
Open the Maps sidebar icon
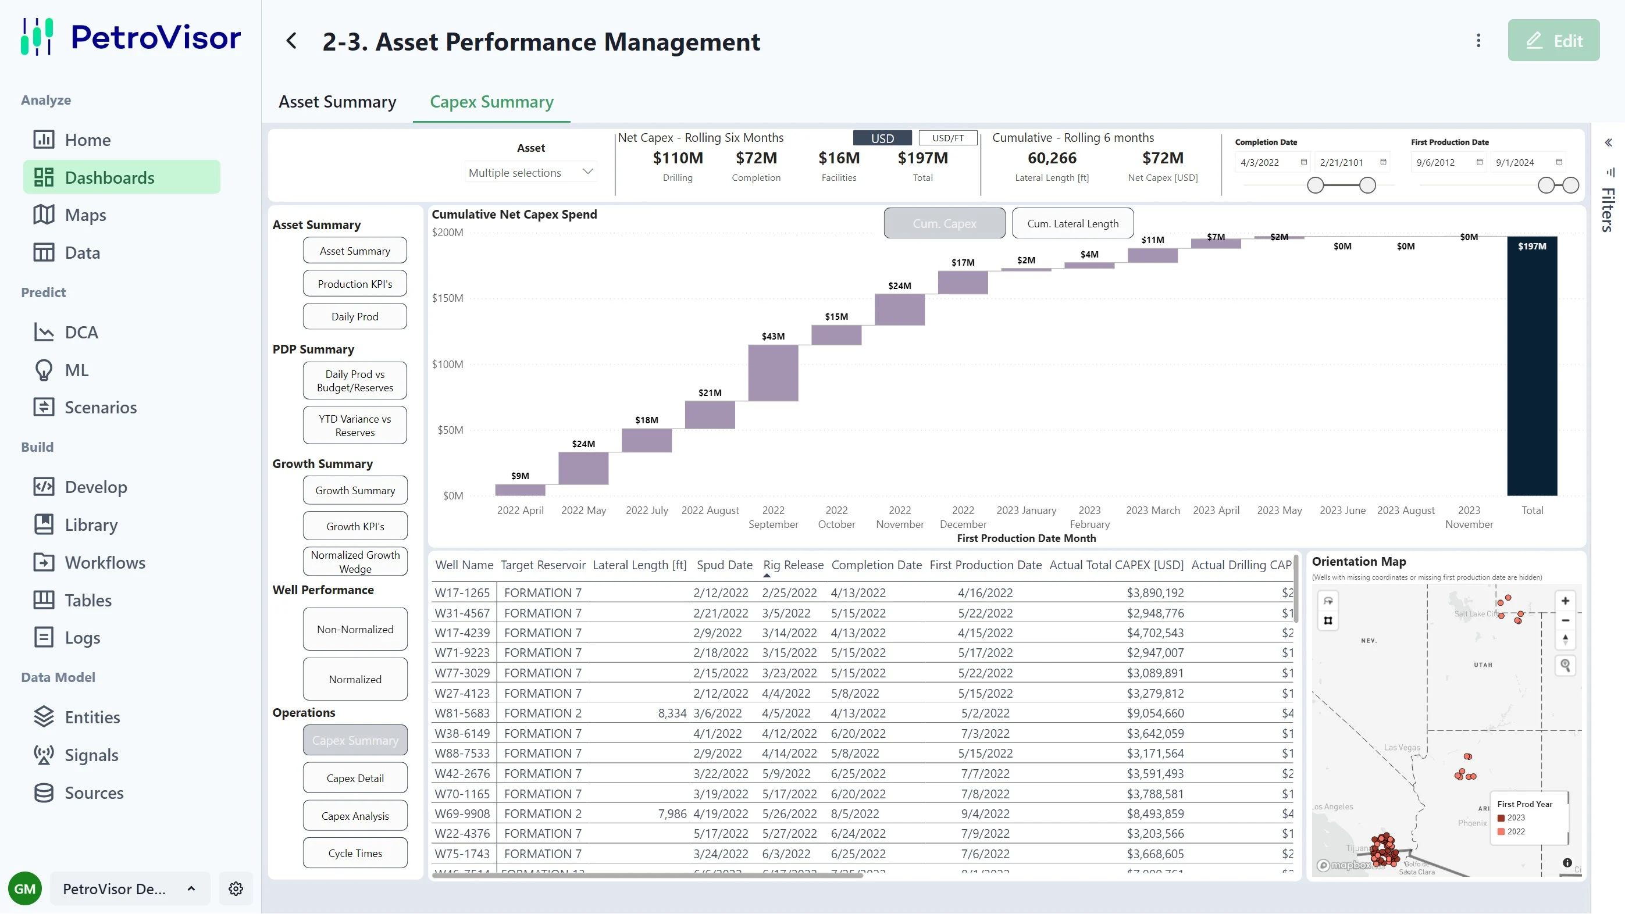(44, 215)
